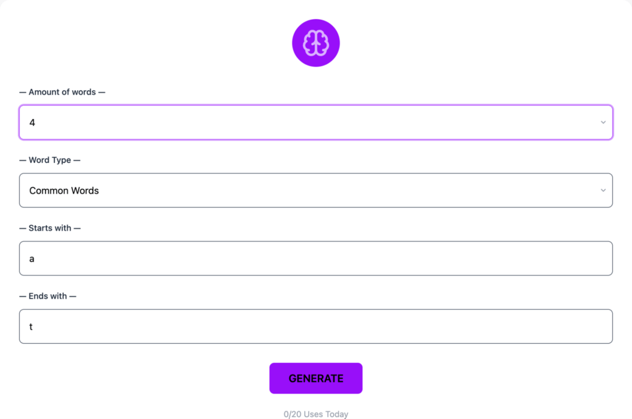
Task: Click the empty right side of the Starts with box
Action: tap(525, 259)
